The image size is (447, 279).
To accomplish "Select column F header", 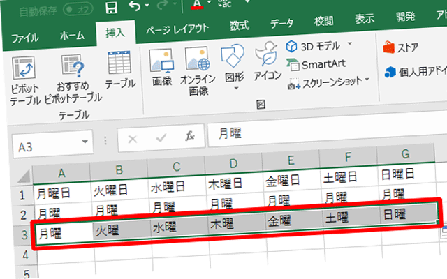I will click(x=348, y=157).
